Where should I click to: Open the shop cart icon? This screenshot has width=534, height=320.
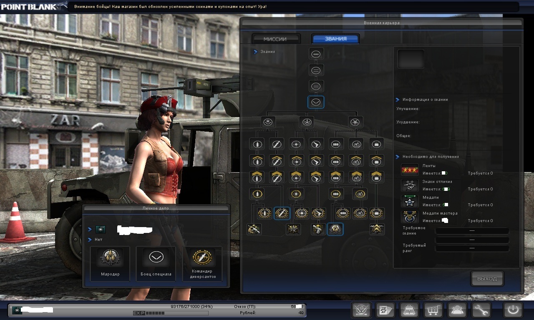tap(433, 310)
